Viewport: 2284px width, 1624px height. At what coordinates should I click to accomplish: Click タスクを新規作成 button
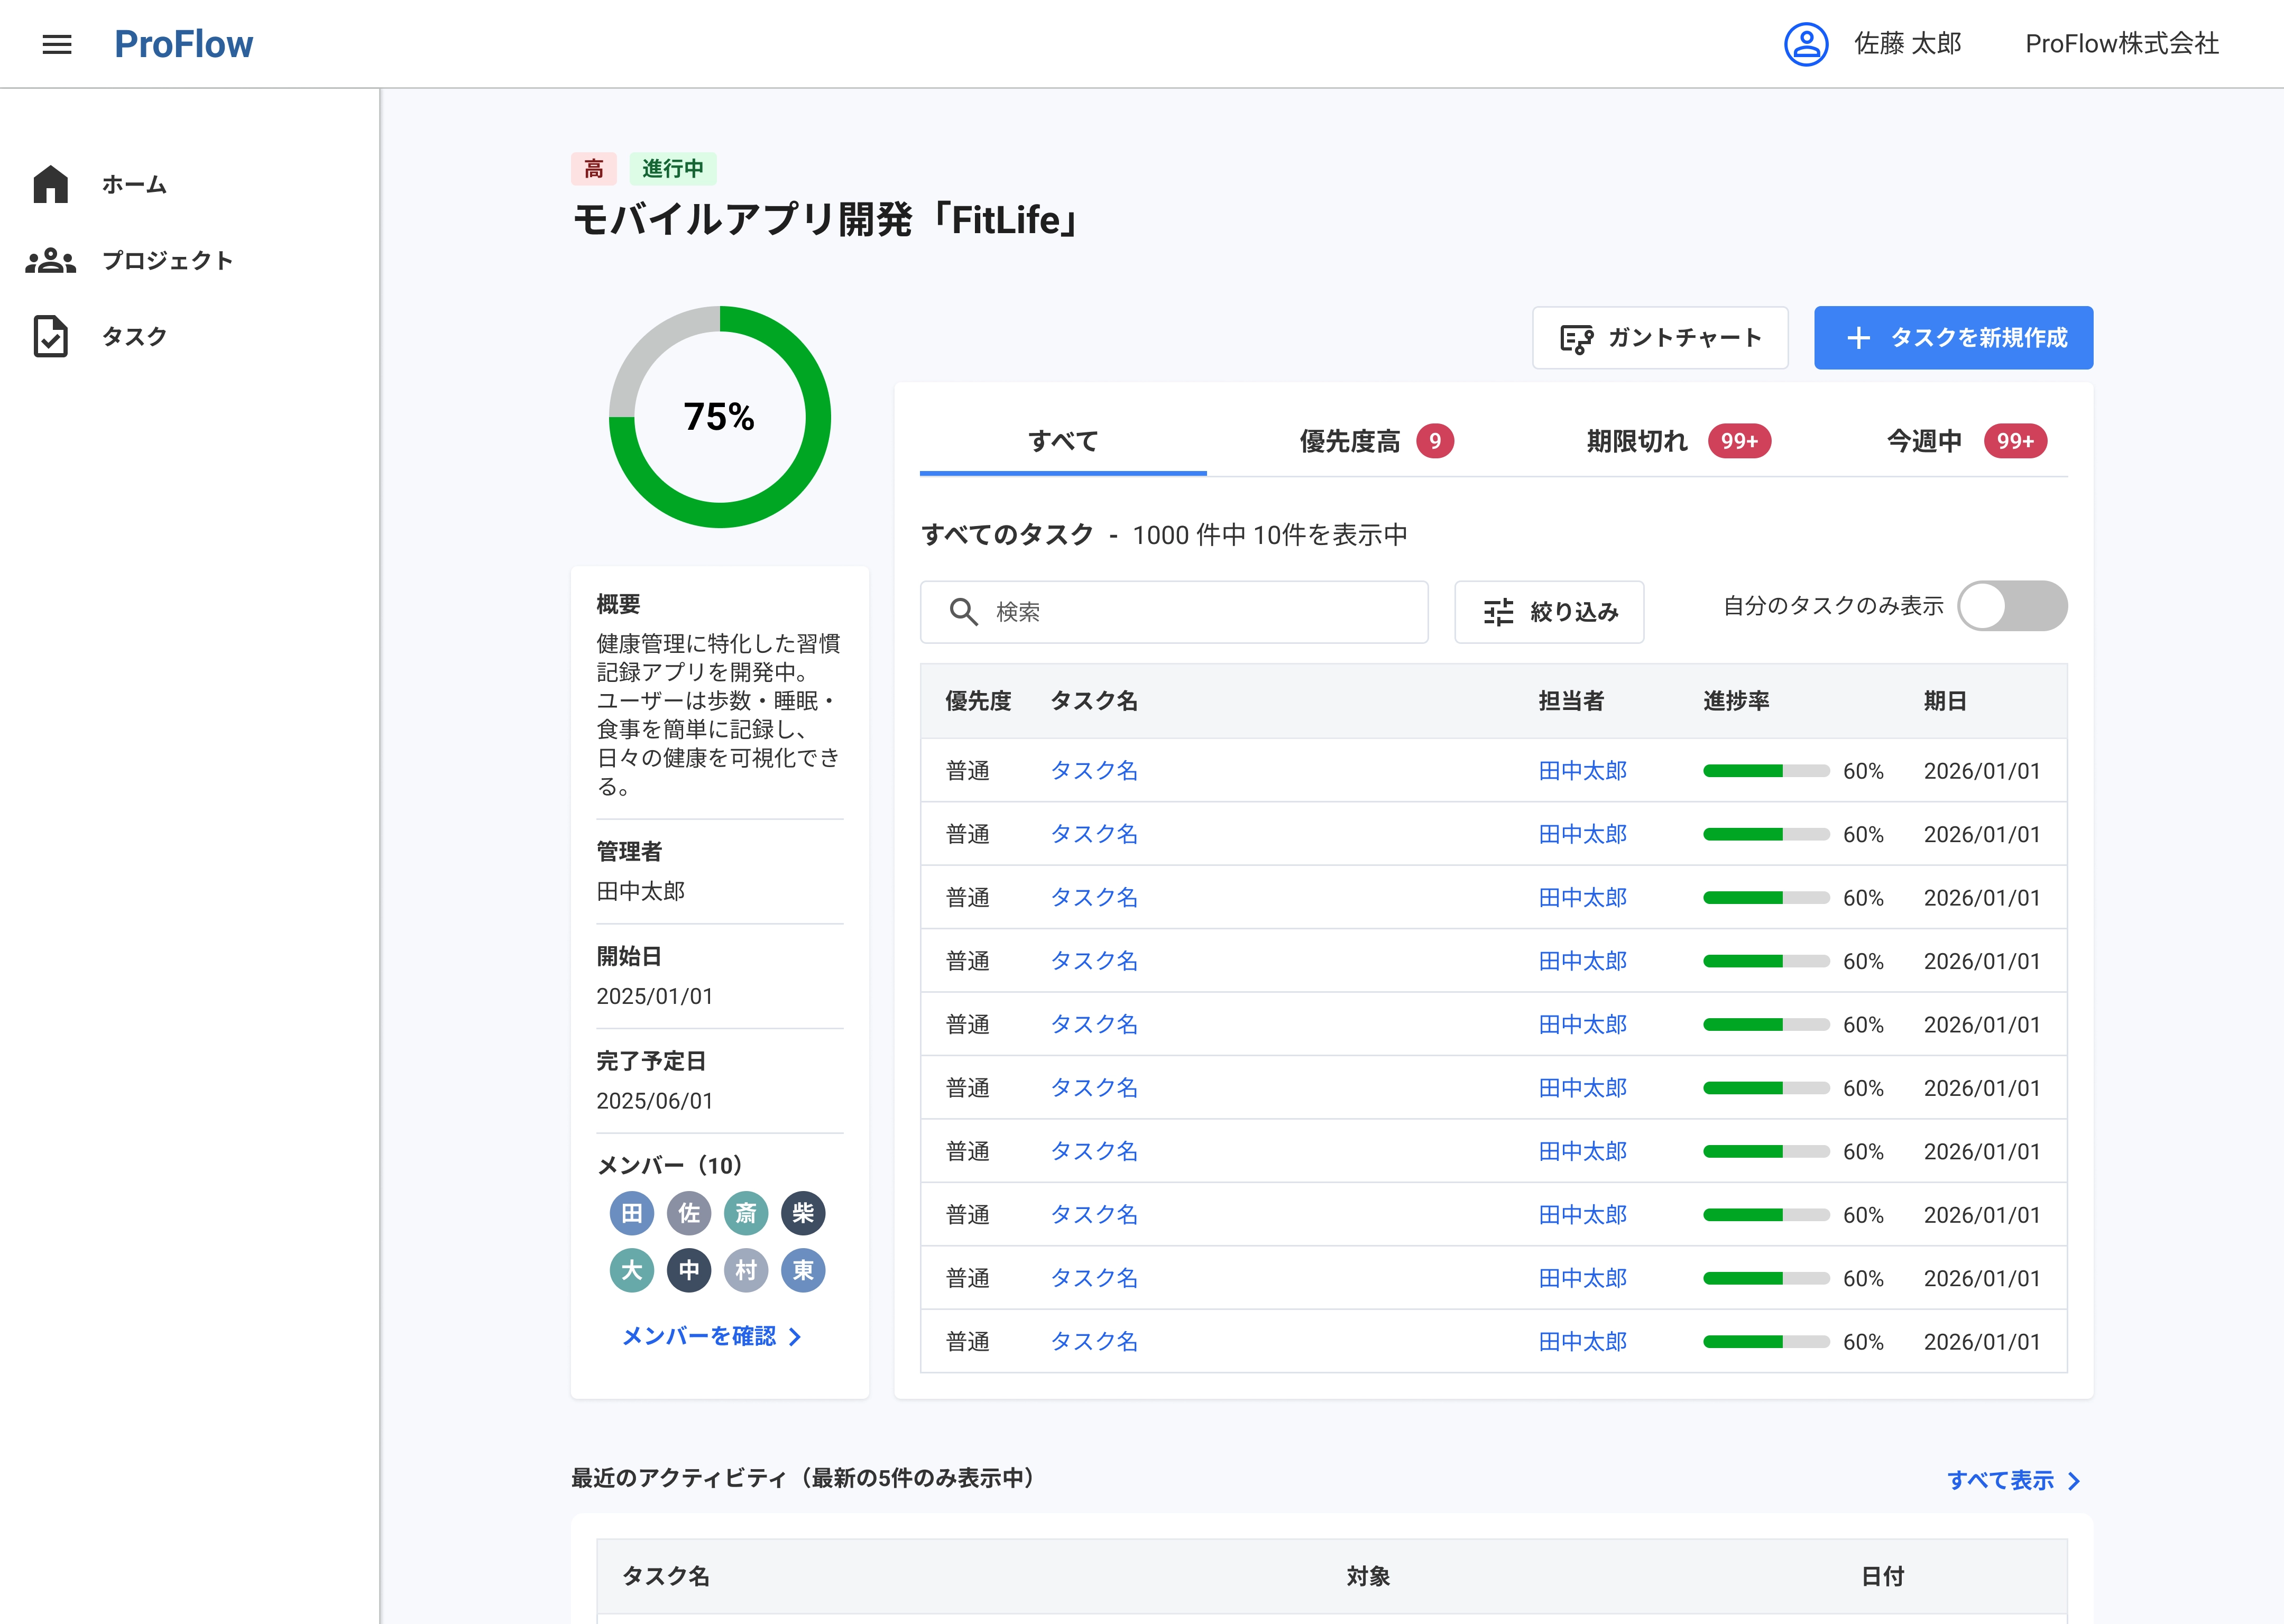pos(1953,338)
